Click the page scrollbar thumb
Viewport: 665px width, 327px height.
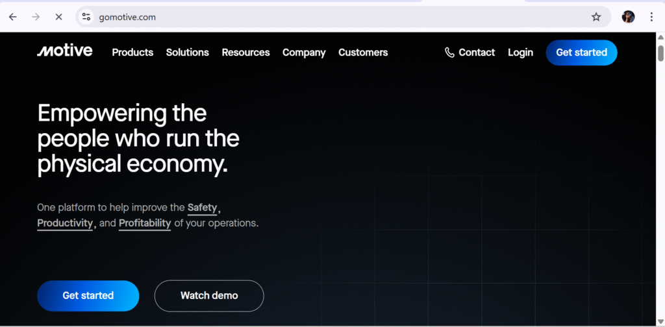(x=660, y=53)
